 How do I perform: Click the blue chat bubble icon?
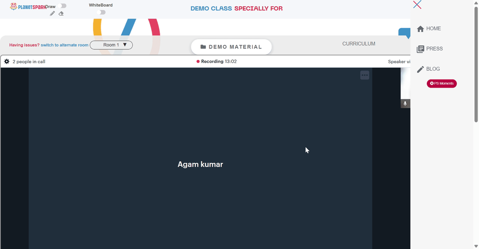click(404, 33)
